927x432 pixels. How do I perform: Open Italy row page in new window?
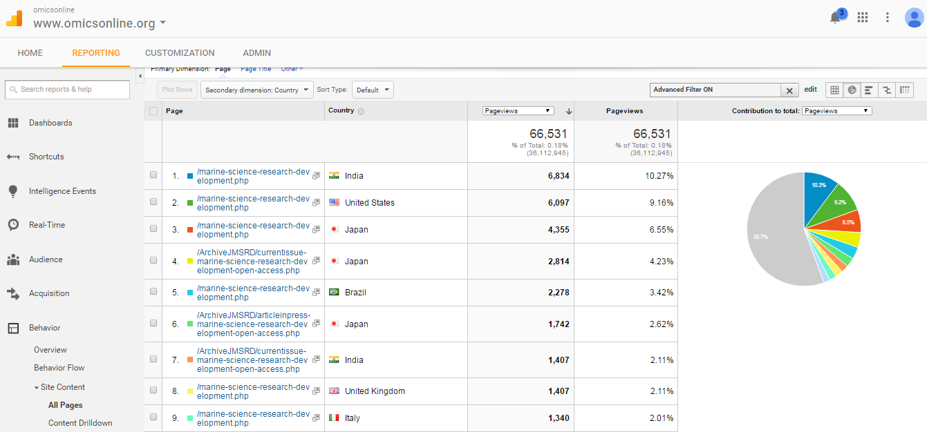(x=316, y=418)
